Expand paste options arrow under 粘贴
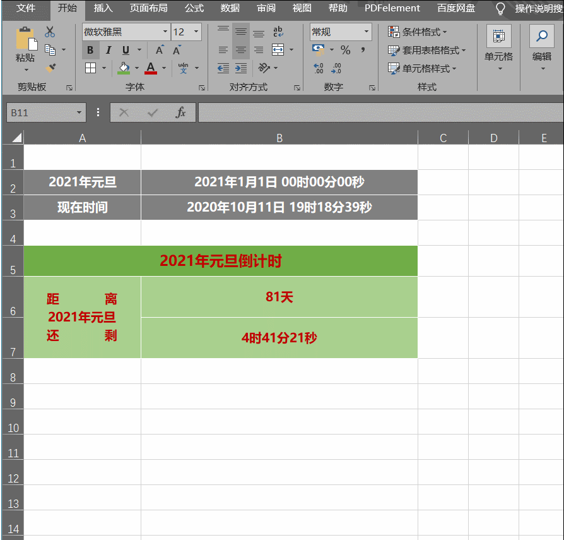This screenshot has width=564, height=540. (26, 69)
